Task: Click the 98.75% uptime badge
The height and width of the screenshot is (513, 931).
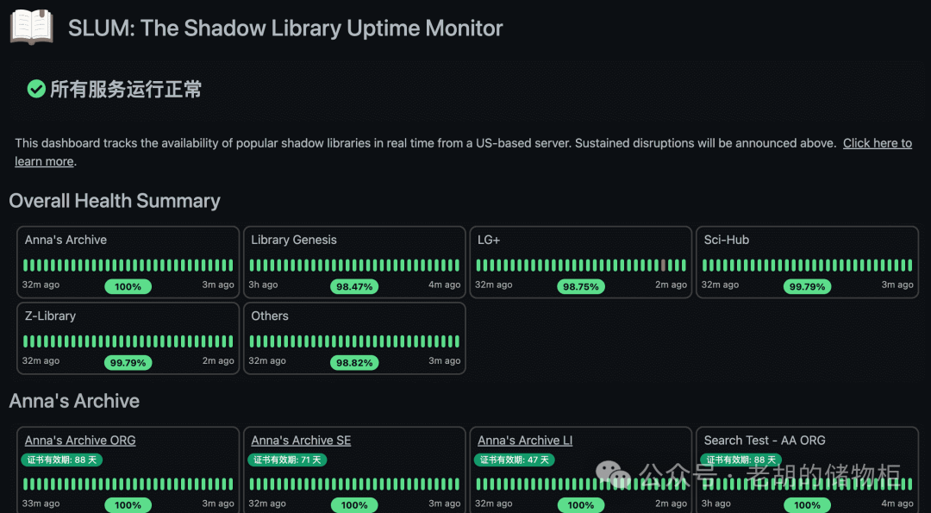Action: click(x=581, y=287)
